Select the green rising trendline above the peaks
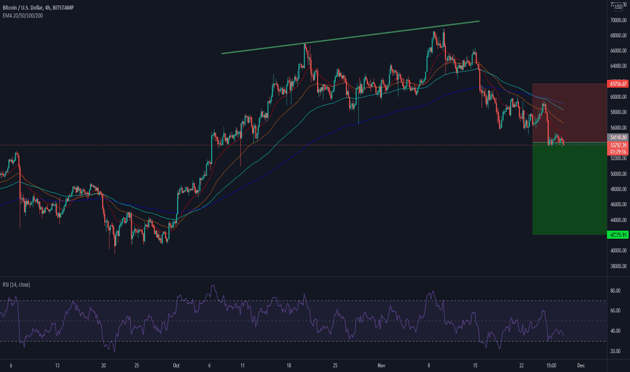Viewport: 630px width, 372px height. coord(350,37)
